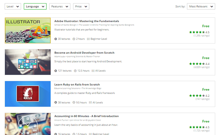Click the level bars icon beside Beginner Level in the Adobe Illustrator course row
This screenshot has width=219, height=135.
(88, 39)
